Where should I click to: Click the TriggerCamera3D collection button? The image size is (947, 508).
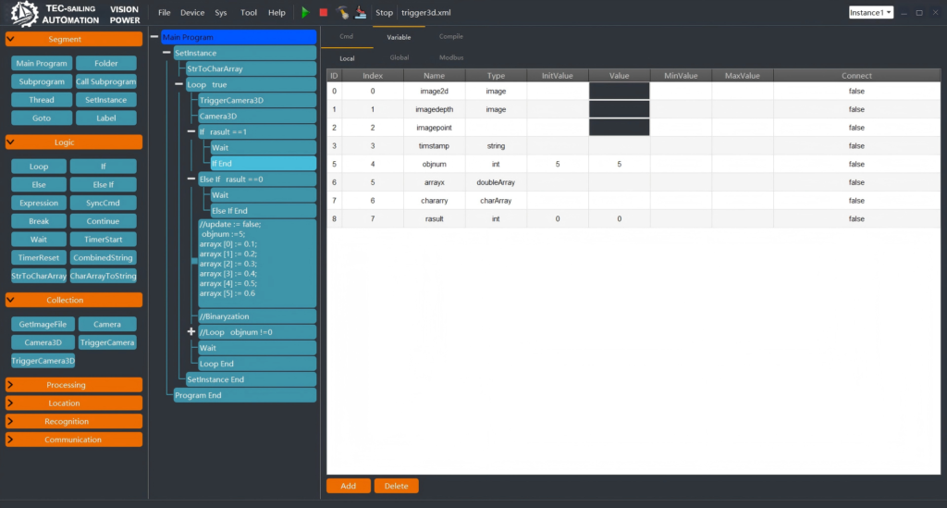pos(43,361)
